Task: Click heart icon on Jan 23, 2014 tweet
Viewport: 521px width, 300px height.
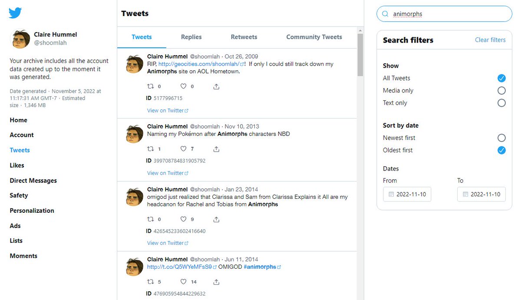Action: (184, 219)
